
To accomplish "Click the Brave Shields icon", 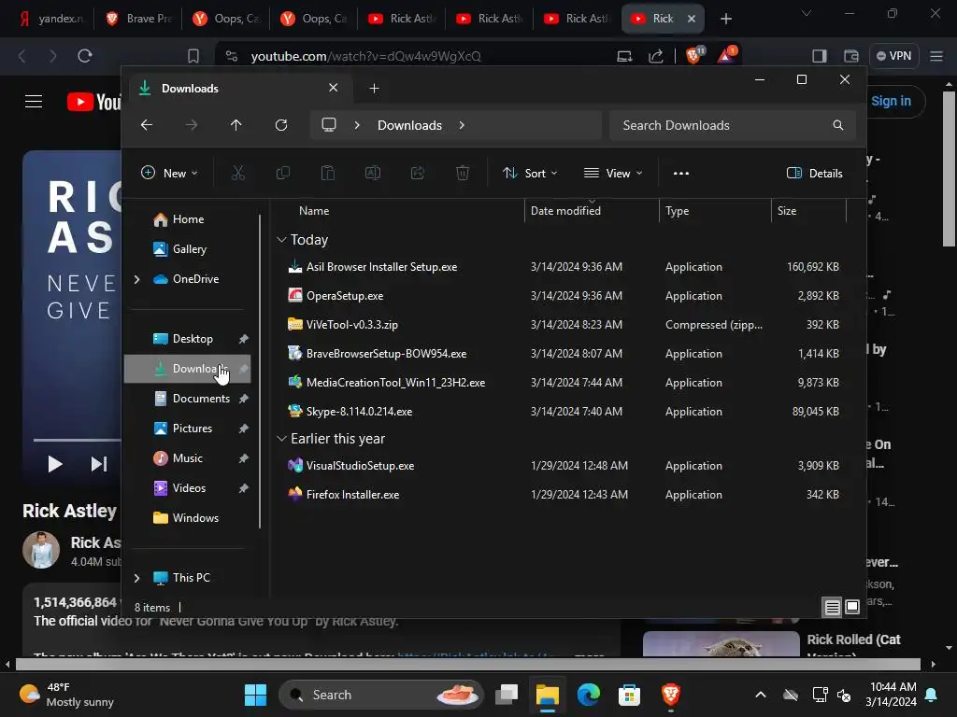I will 694,55.
